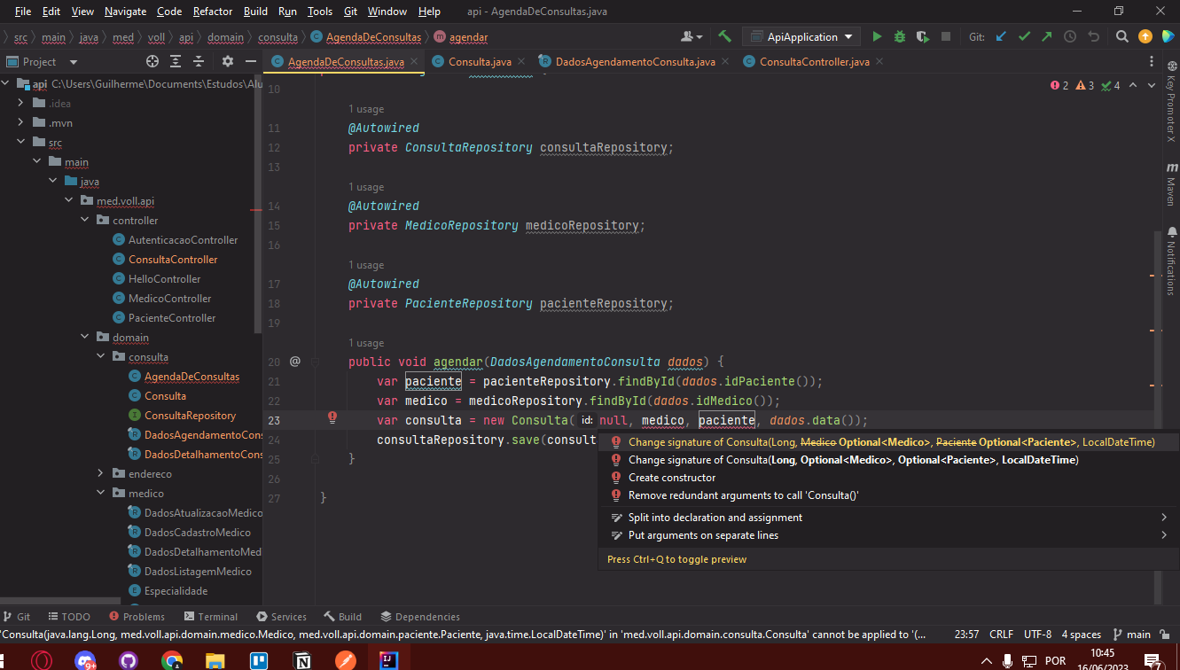Image resolution: width=1180 pixels, height=670 pixels.
Task: Switch to Consulta.java tab
Action: [480, 61]
